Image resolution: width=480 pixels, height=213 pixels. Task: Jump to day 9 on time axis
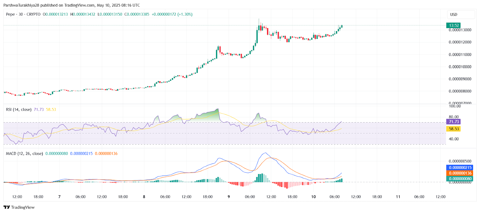pos(229,197)
